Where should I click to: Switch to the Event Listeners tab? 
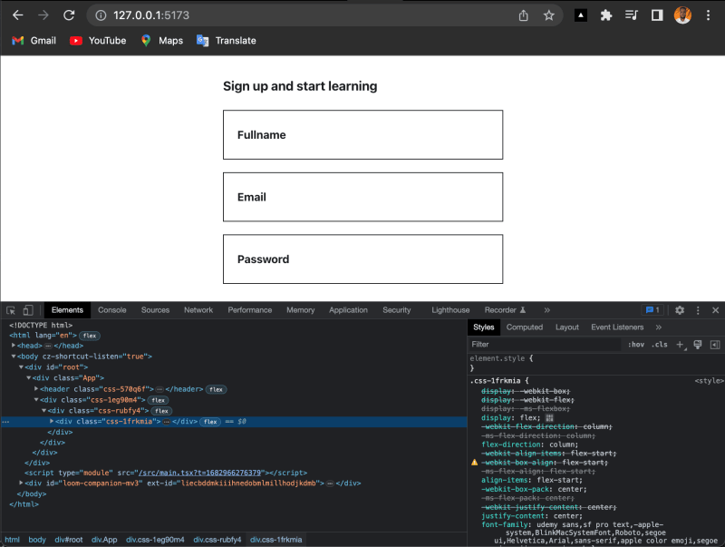click(617, 327)
